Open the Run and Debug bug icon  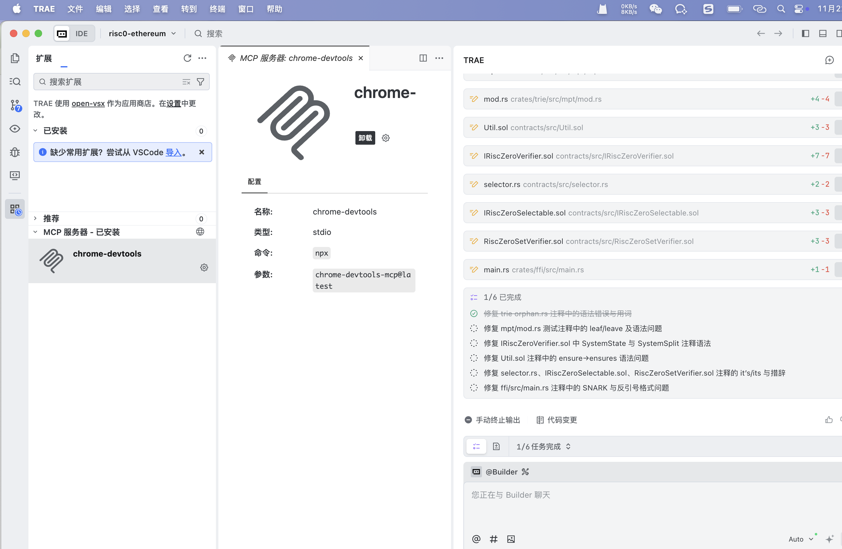[15, 152]
